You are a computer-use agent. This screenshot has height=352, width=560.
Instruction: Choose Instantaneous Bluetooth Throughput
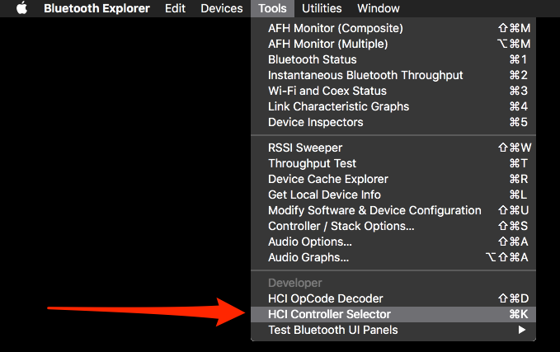click(x=365, y=75)
